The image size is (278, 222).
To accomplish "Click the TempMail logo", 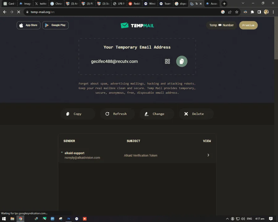I will (137, 26).
